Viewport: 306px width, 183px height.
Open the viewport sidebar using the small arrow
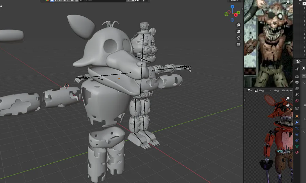pyautogui.click(x=242, y=9)
